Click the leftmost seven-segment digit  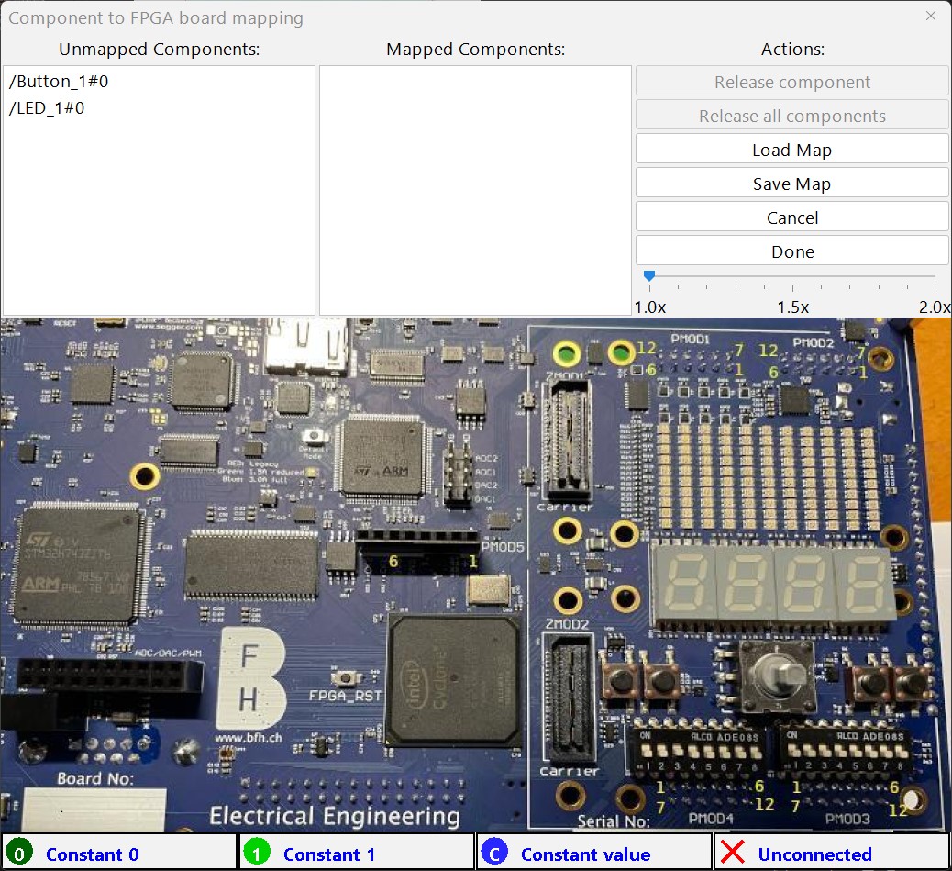pyautogui.click(x=685, y=585)
